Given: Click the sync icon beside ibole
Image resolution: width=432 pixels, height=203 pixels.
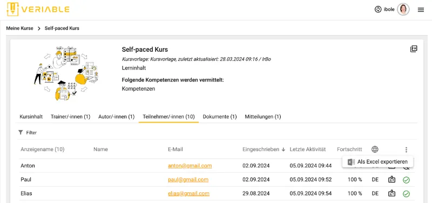Looking at the screenshot, I should (x=378, y=10).
